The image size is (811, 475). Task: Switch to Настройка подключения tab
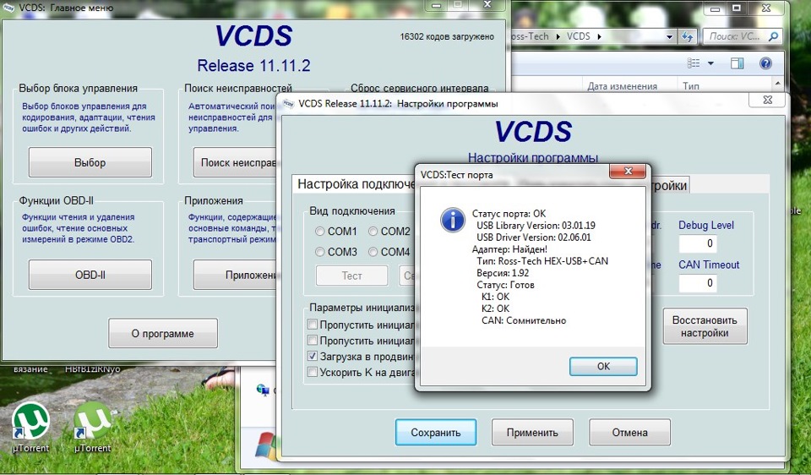(x=356, y=185)
